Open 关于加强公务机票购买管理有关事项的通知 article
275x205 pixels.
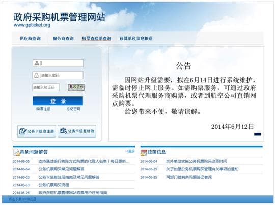pyautogui.click(x=202, y=169)
